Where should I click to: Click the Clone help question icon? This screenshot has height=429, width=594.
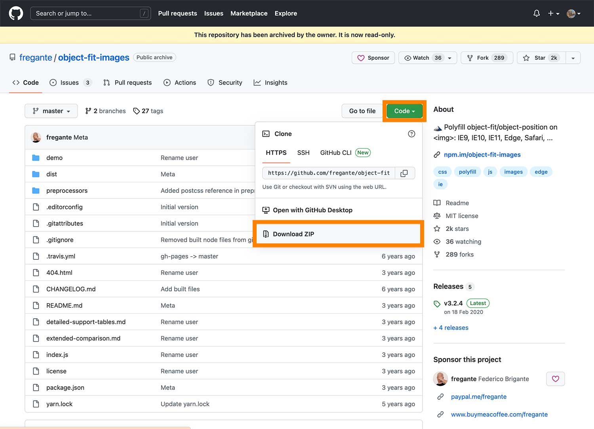[x=411, y=134]
